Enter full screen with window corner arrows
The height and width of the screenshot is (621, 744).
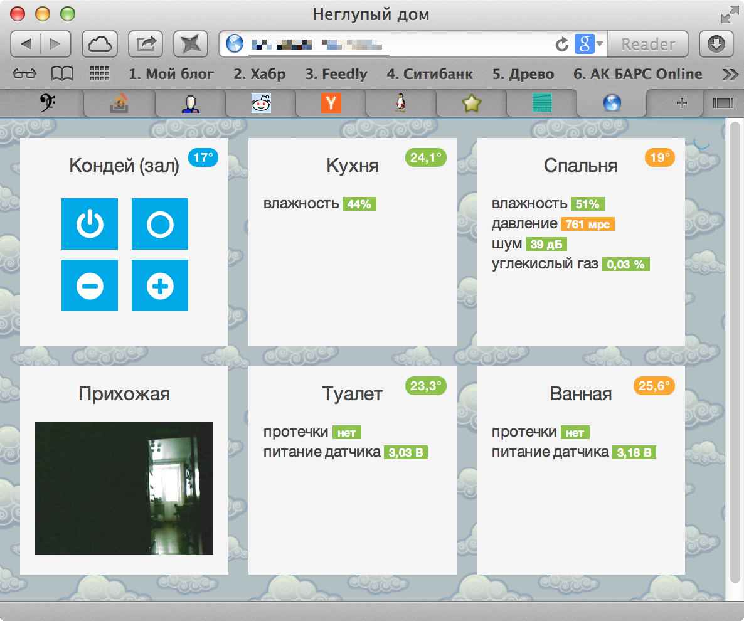[x=728, y=16]
